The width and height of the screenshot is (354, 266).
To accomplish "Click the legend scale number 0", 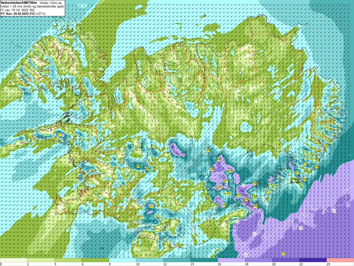I will [x=1, y=264].
